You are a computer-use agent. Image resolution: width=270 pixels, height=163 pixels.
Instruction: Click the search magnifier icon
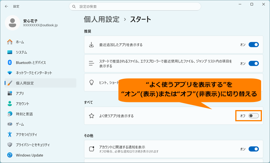(74, 7)
